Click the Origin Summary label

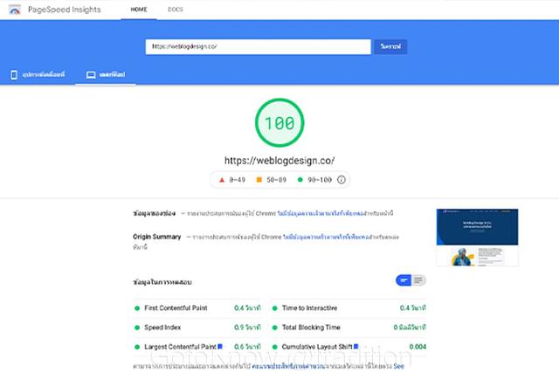[157, 237]
